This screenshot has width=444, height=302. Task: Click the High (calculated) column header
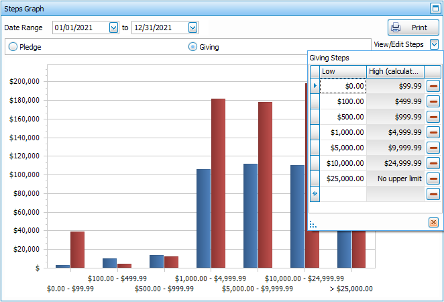tap(395, 71)
